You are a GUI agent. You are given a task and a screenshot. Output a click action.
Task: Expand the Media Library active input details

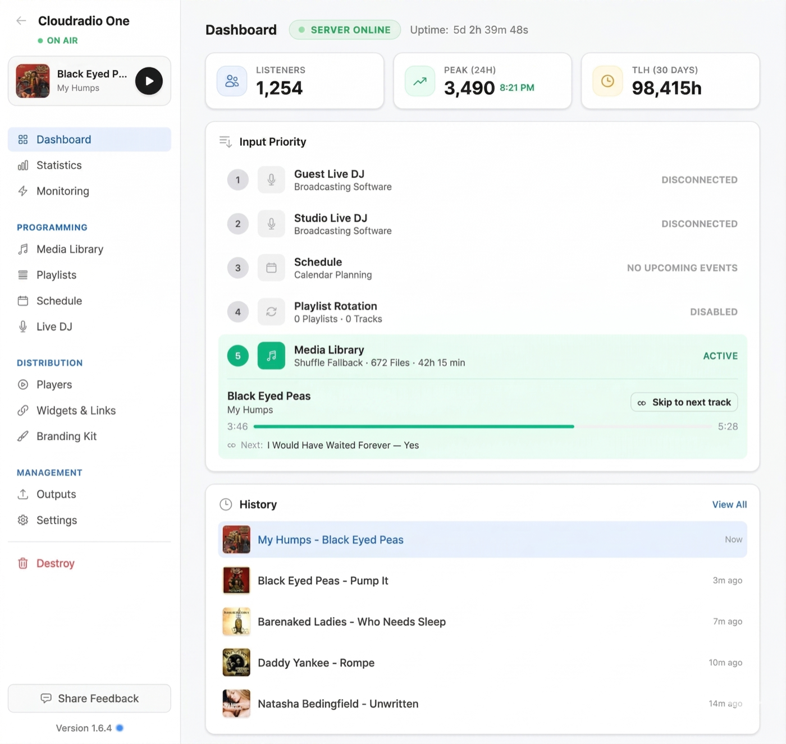coord(483,355)
